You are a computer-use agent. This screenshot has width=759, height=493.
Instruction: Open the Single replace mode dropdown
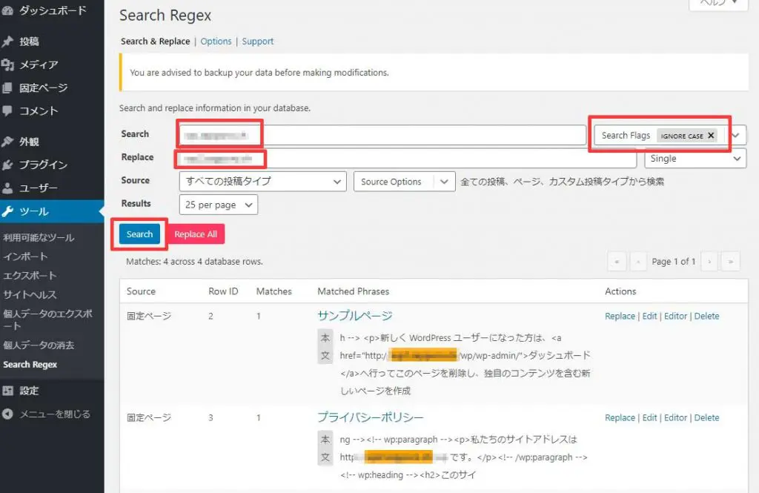pyautogui.click(x=695, y=159)
